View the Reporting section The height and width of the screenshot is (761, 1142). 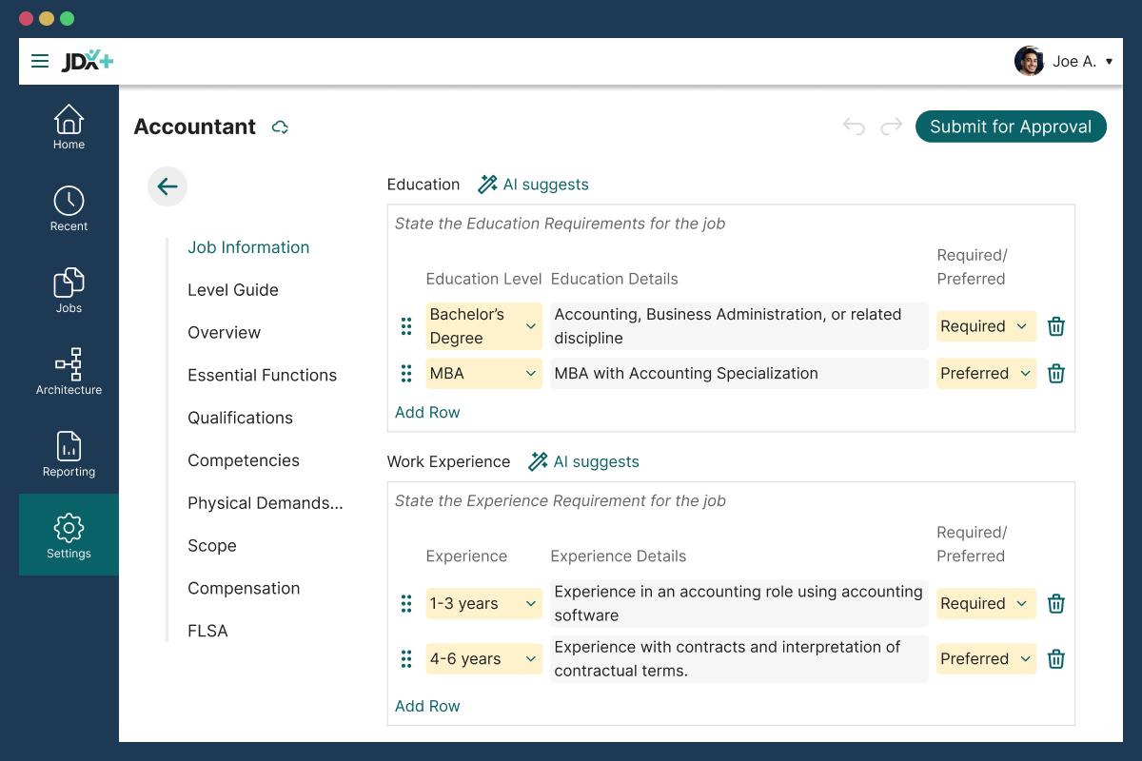69,452
